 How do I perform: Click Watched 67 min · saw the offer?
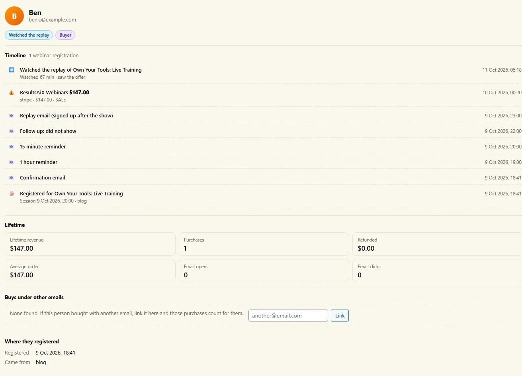(53, 77)
